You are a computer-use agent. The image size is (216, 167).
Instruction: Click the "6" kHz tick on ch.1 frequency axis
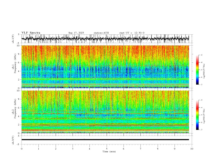point(19,62)
